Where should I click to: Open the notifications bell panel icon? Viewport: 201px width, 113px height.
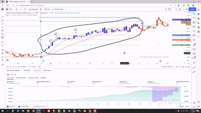click(194, 62)
